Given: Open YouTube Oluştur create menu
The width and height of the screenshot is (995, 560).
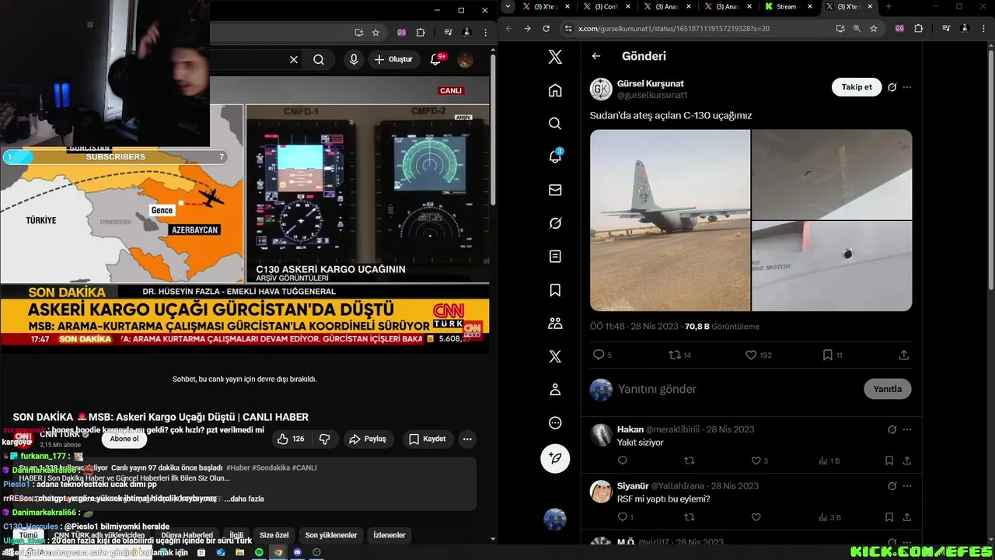Looking at the screenshot, I should (x=393, y=59).
